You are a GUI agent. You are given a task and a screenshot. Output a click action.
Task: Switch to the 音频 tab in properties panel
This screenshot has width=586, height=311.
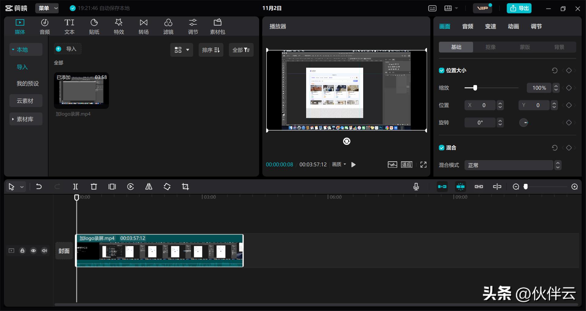click(467, 27)
